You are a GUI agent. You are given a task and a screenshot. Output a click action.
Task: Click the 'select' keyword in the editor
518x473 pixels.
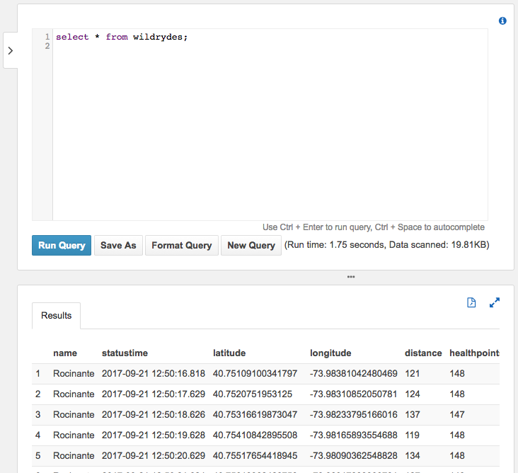pyautogui.click(x=72, y=37)
